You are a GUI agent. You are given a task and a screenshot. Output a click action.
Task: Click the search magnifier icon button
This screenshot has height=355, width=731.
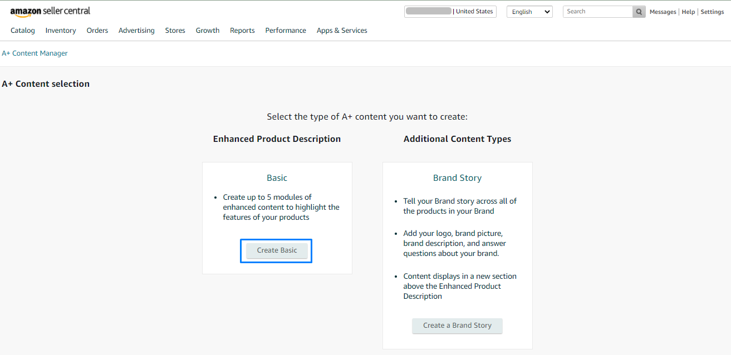point(639,12)
